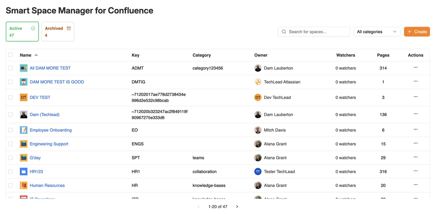Open actions menu for HR123
Viewport: 436px width, 214px height.
click(x=416, y=171)
